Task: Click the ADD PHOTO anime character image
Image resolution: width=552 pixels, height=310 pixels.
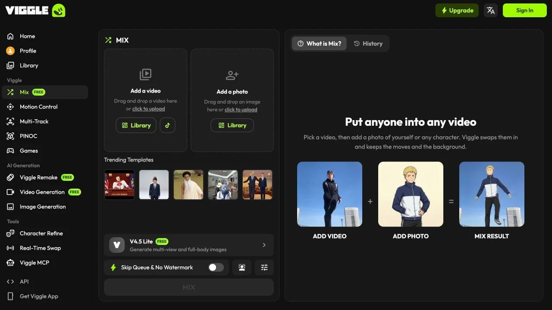Action: click(x=411, y=194)
